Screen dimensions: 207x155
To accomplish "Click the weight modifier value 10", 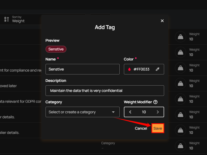I will pyautogui.click(x=144, y=112).
